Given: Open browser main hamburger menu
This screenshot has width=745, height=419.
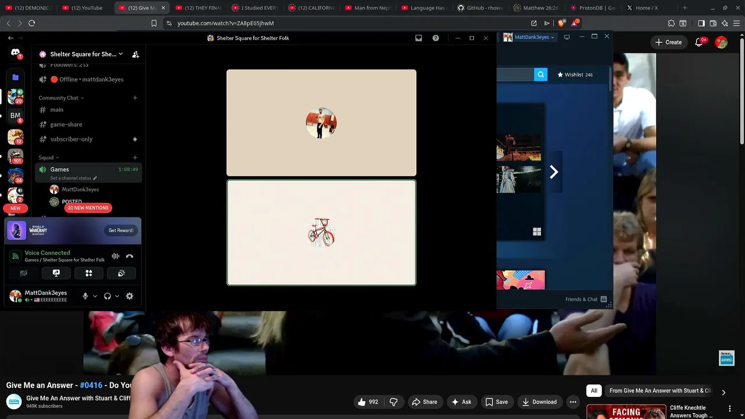Looking at the screenshot, I should 736,23.
